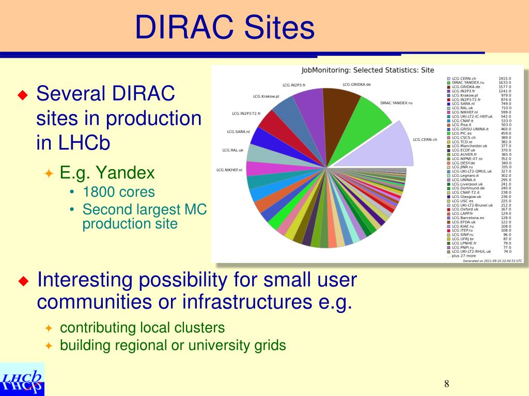The image size is (529, 396).
Task: Click legend value '1915.0'
Action: (x=505, y=78)
